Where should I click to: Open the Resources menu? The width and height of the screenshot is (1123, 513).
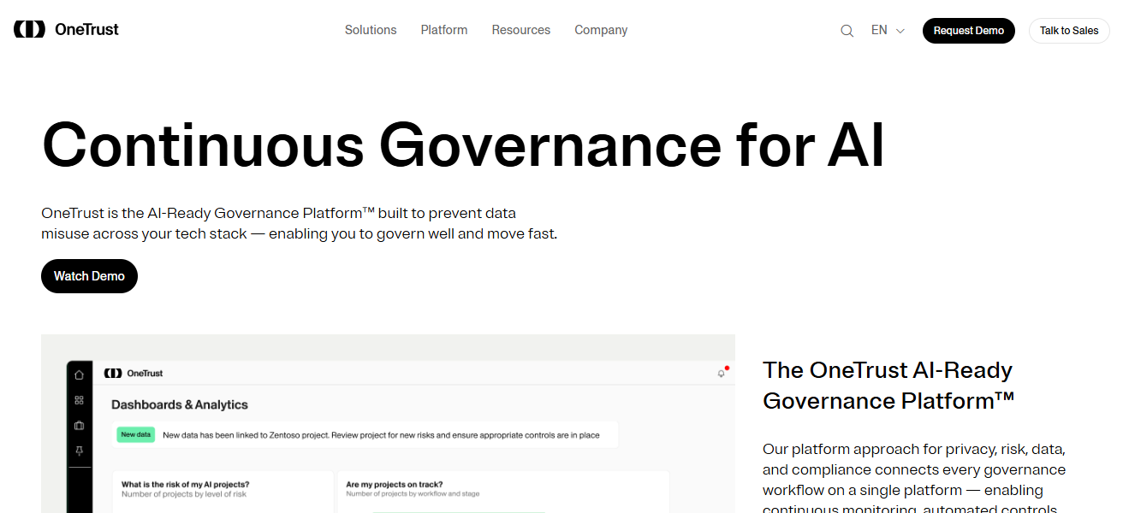tap(521, 30)
